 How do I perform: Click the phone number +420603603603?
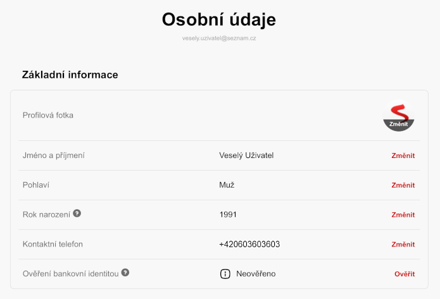tap(249, 244)
